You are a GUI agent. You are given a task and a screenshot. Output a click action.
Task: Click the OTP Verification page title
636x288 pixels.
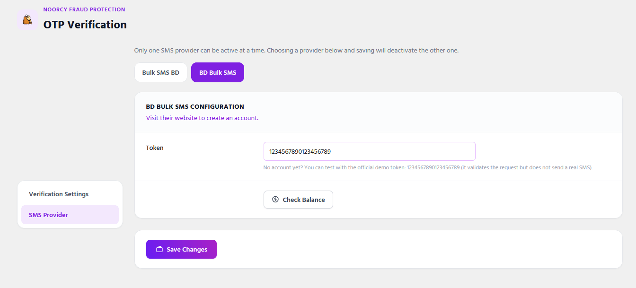click(x=85, y=25)
